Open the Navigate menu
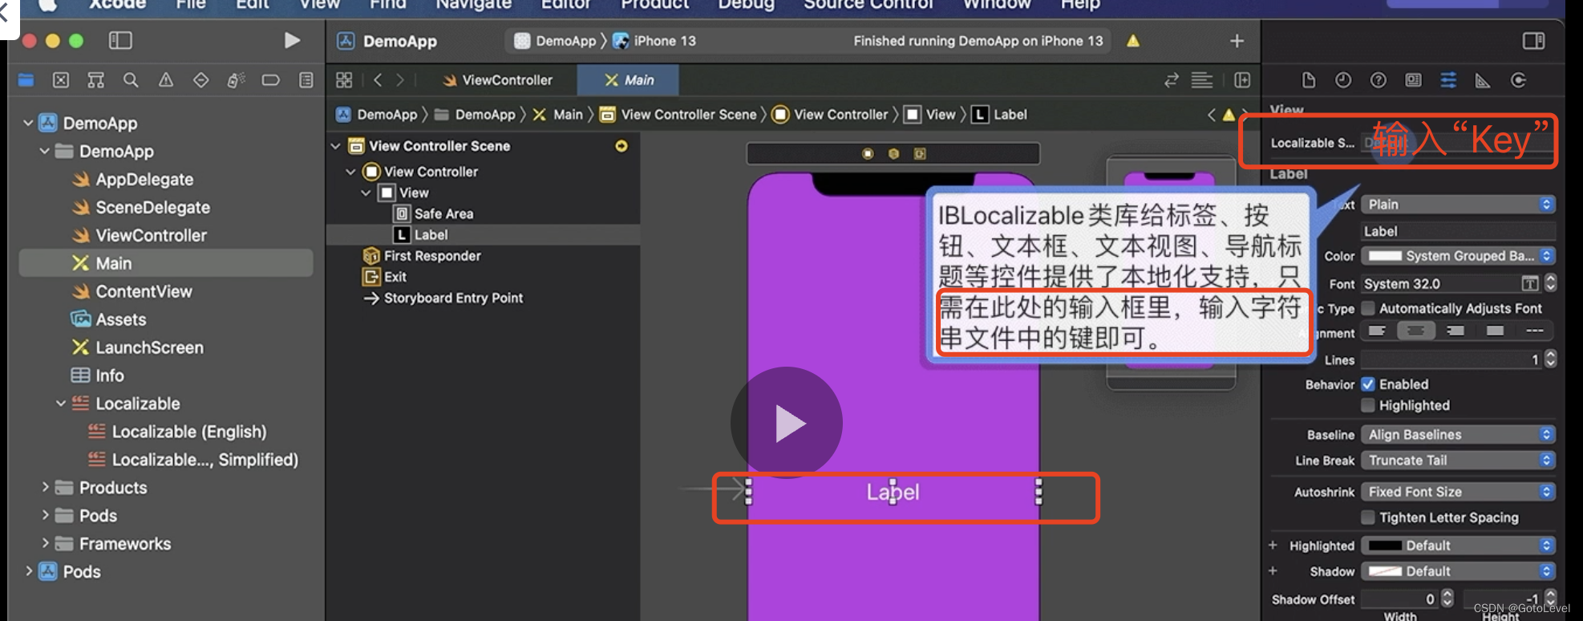 click(x=473, y=5)
